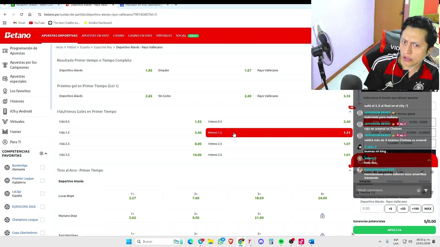440x247 pixels.
Task: Select Empate odds 1.57
Action: (x=205, y=70)
